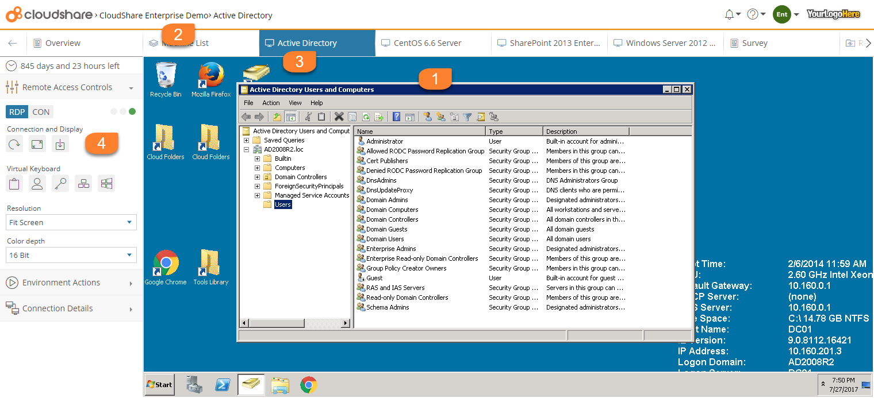Open the Resolution dropdown showing Fit Screen
Screen dimensions: 874x398
coord(72,222)
